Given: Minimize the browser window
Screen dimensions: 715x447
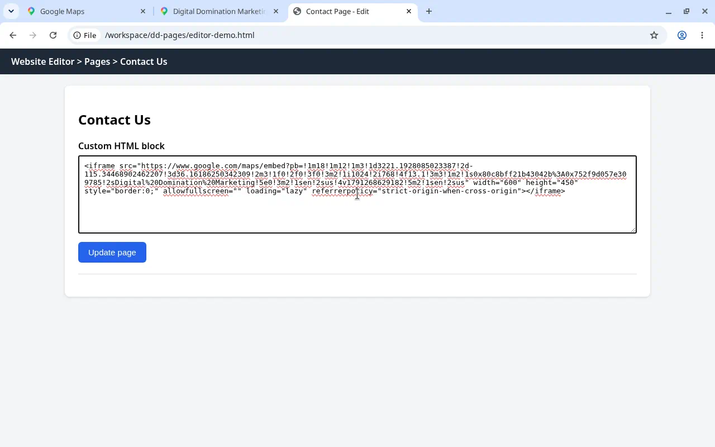Looking at the screenshot, I should click(669, 11).
